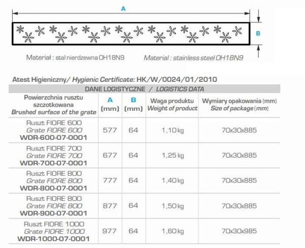Click the dimension A label above the grate

(x=124, y=9)
